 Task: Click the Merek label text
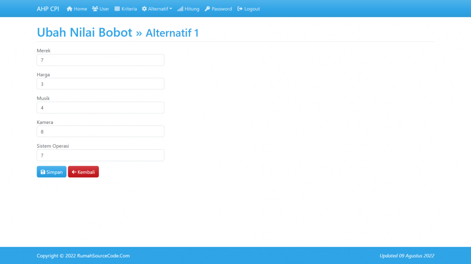click(x=43, y=51)
